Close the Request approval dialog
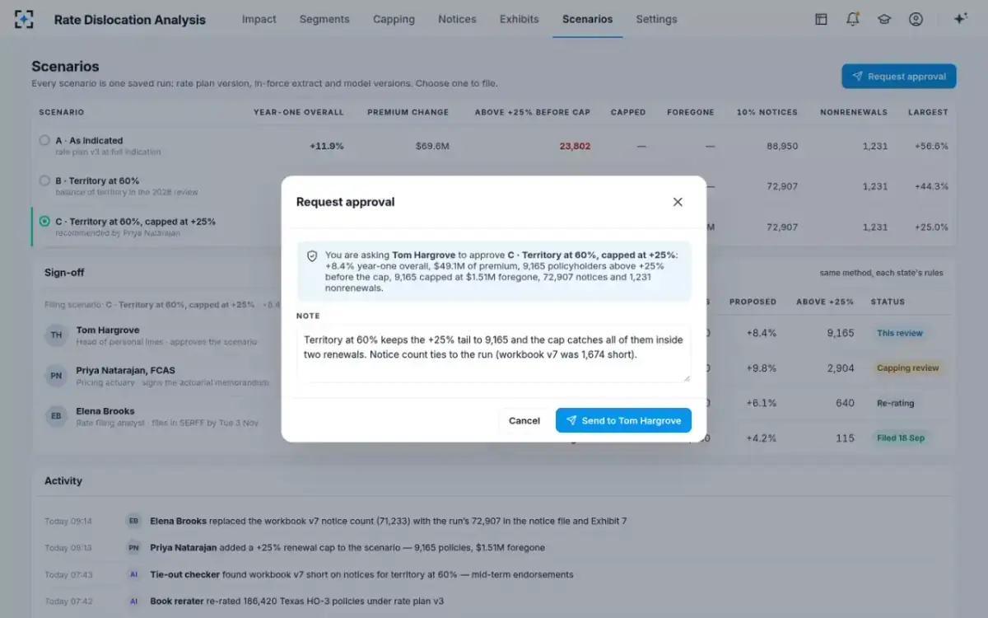Image resolution: width=988 pixels, height=618 pixels. (x=678, y=202)
